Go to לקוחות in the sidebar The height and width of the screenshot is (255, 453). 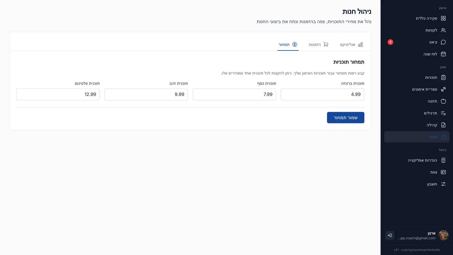417,30
